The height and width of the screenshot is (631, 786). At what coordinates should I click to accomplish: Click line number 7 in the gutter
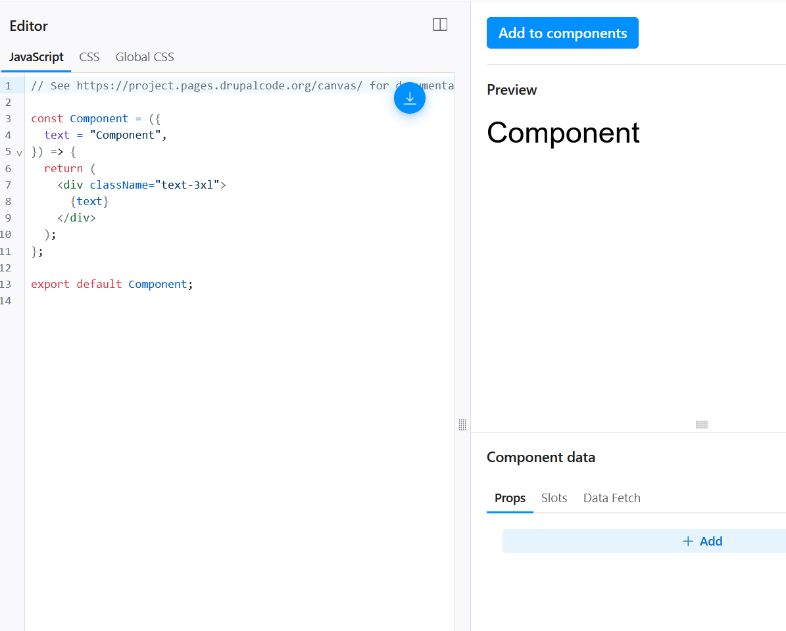click(x=8, y=185)
